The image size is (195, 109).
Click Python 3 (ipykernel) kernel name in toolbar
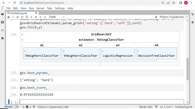tap(172, 17)
